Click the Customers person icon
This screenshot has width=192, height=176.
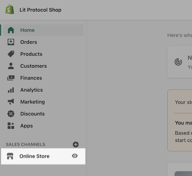tap(11, 66)
